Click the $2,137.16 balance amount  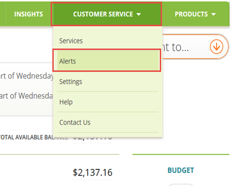click(92, 173)
